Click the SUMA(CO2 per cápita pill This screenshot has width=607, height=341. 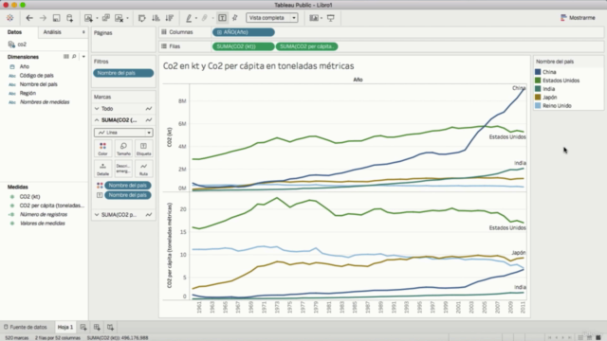coord(306,46)
